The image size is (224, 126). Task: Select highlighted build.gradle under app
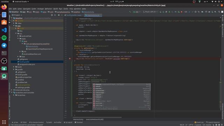click(23, 62)
